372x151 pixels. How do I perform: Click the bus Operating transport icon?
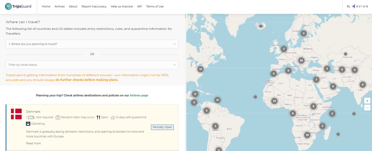(x=28, y=124)
